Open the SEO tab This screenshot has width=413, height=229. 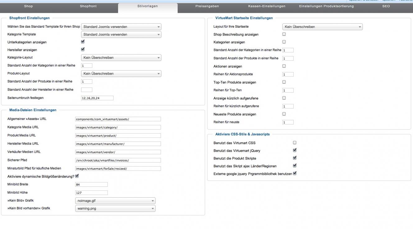point(386,6)
